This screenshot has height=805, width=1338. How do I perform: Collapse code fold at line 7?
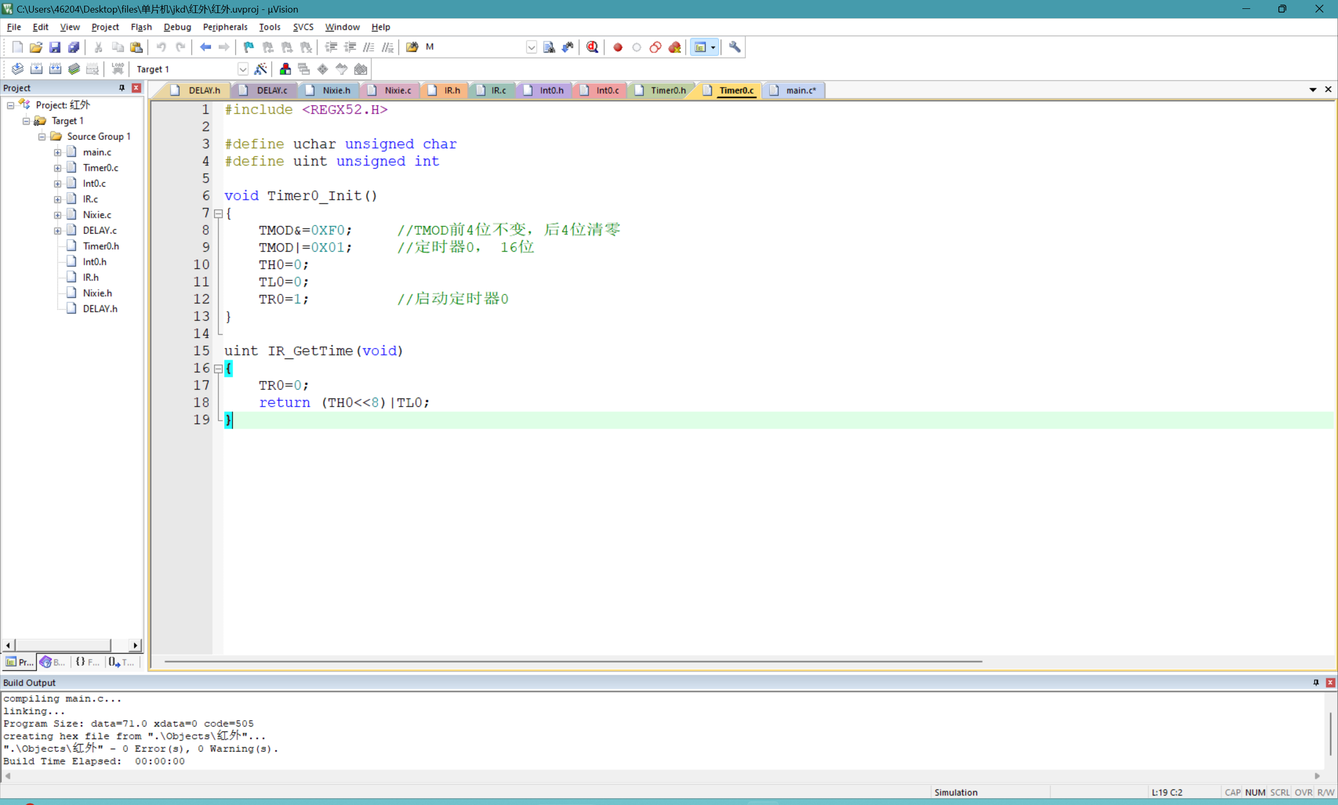[218, 214]
